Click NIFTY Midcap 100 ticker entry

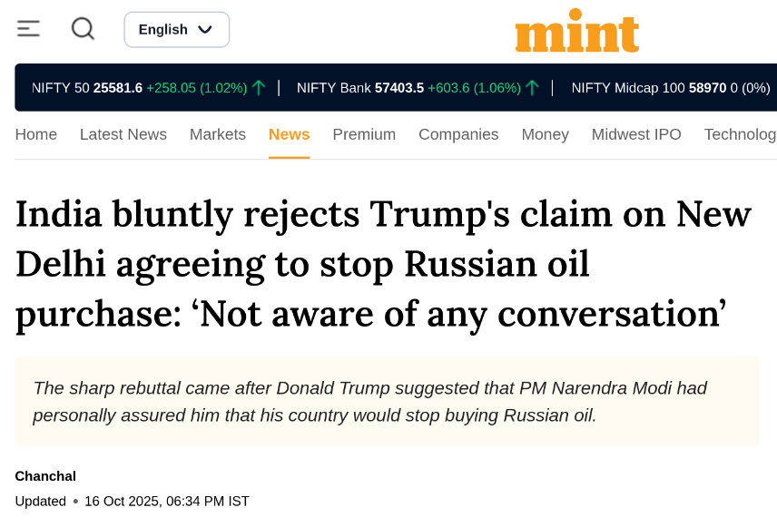(x=671, y=88)
